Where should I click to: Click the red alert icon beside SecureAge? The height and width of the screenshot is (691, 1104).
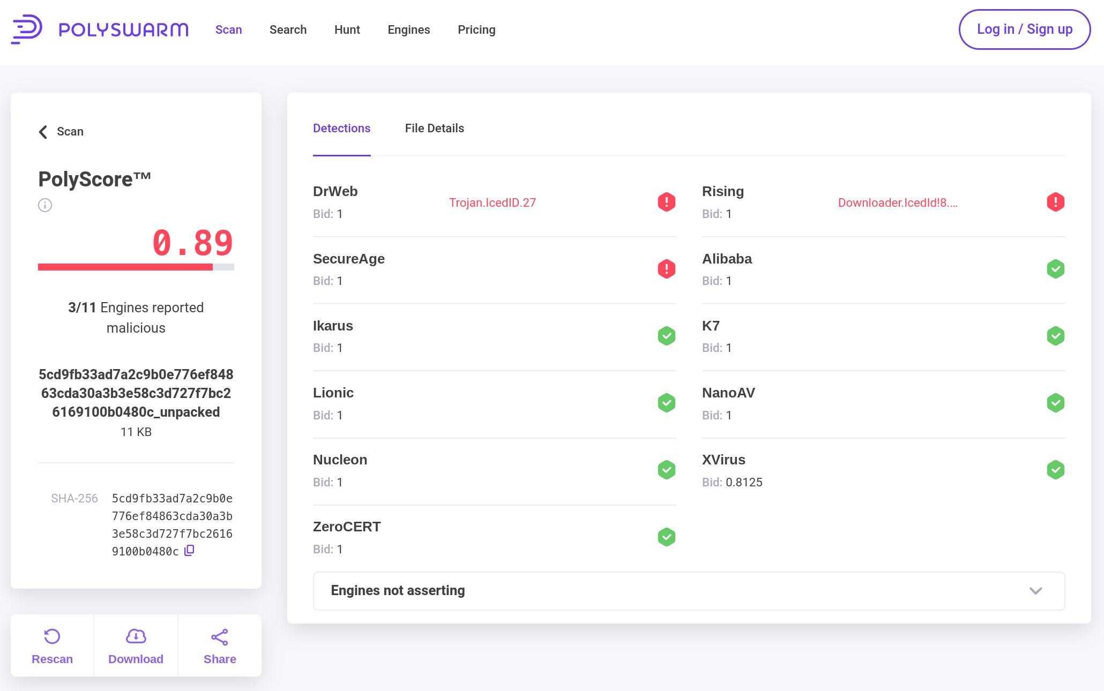(x=666, y=269)
